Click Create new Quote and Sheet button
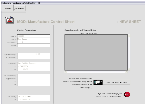The width and height of the screenshot is (147, 105). click(x=116, y=82)
